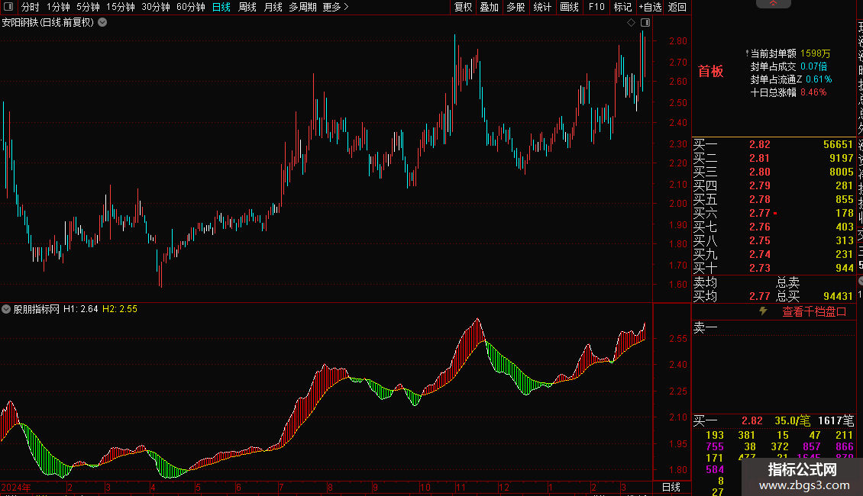Click the 日线 label below the price axis
863x496 pixels.
click(671, 487)
